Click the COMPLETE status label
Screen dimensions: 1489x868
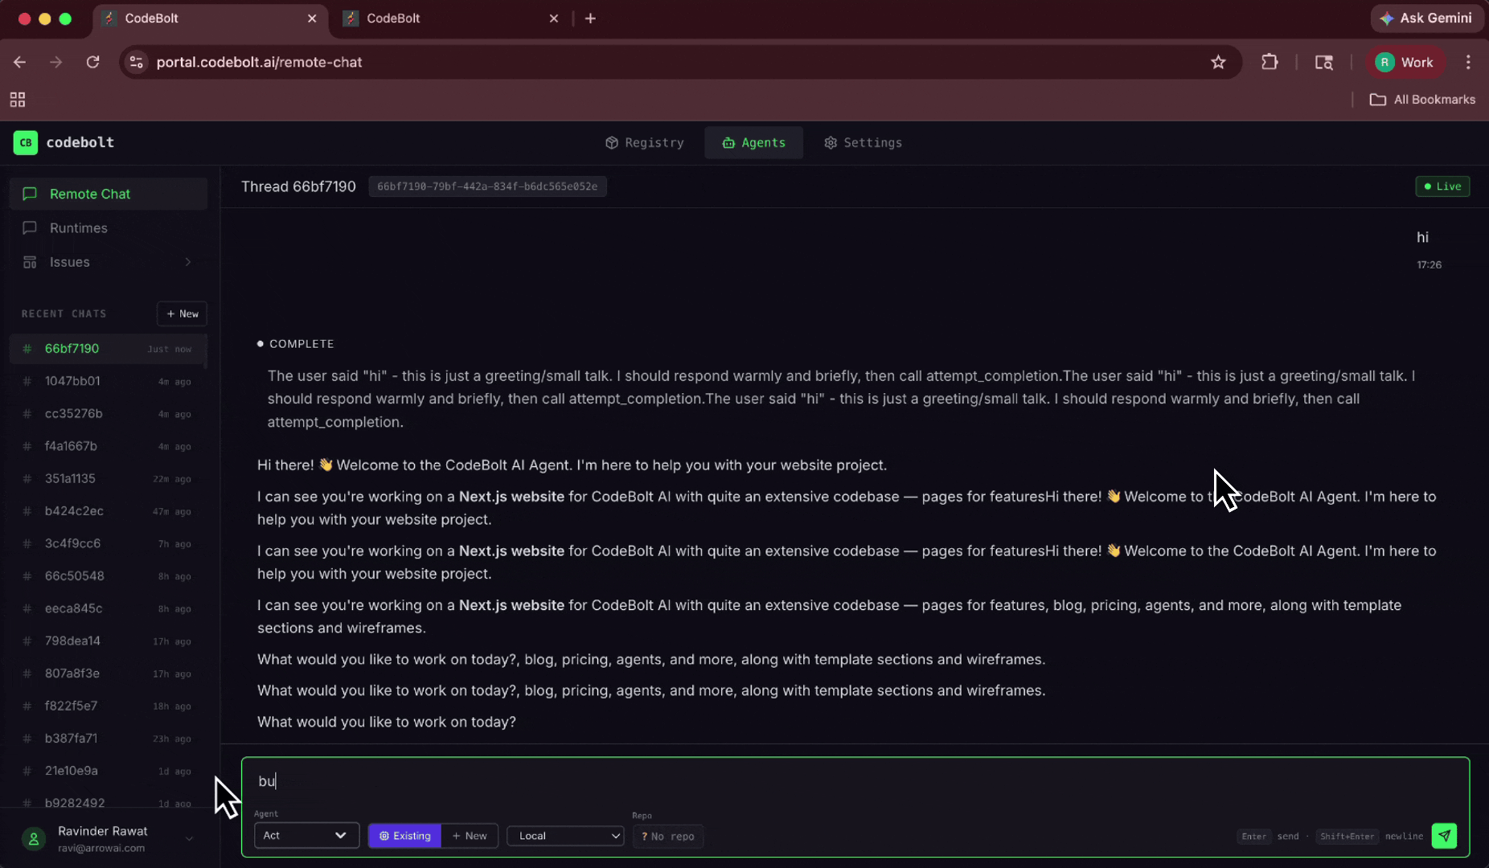pos(301,344)
